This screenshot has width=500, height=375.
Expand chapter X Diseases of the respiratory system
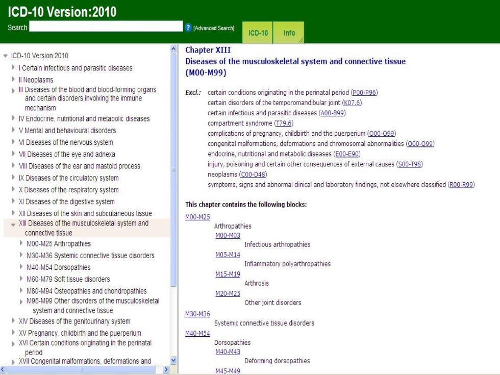(x=13, y=189)
